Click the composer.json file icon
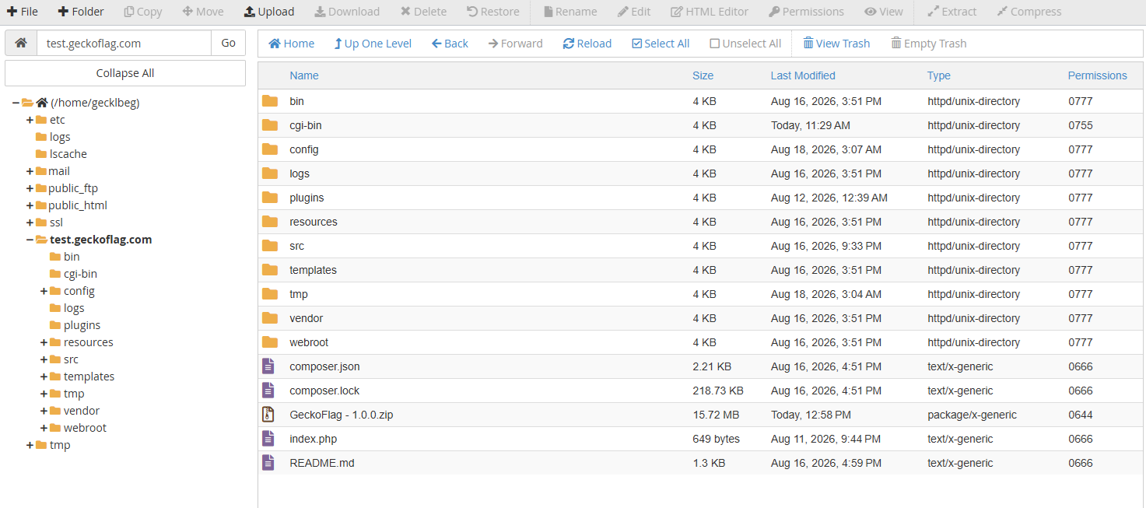 tap(268, 366)
